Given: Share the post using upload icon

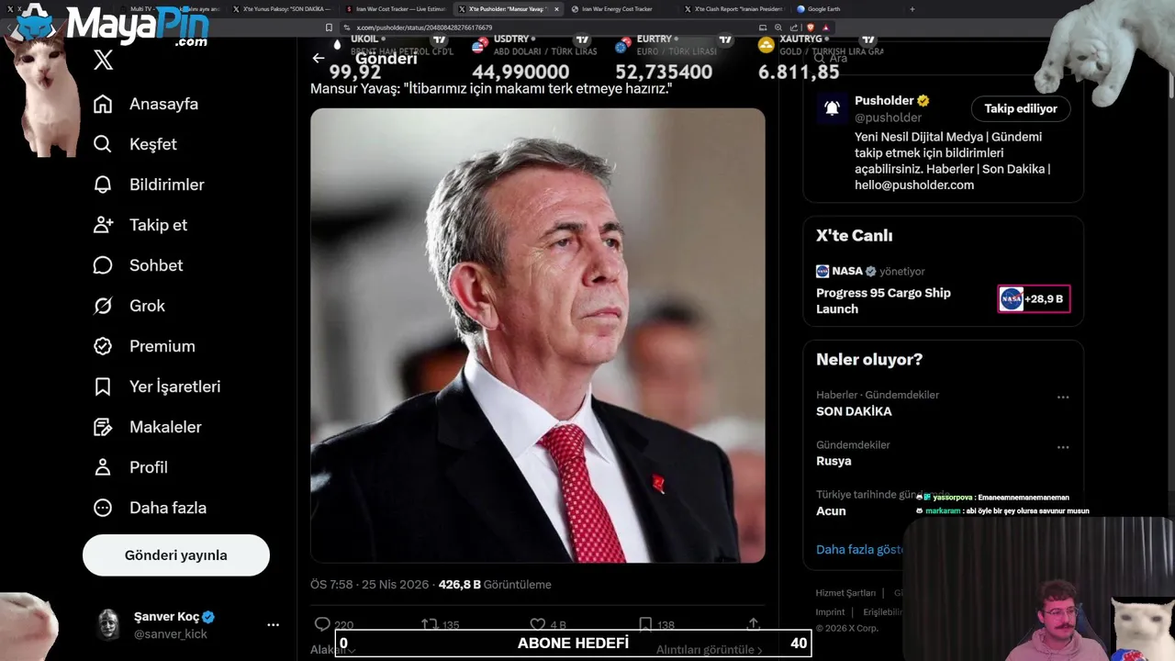Looking at the screenshot, I should 753,624.
